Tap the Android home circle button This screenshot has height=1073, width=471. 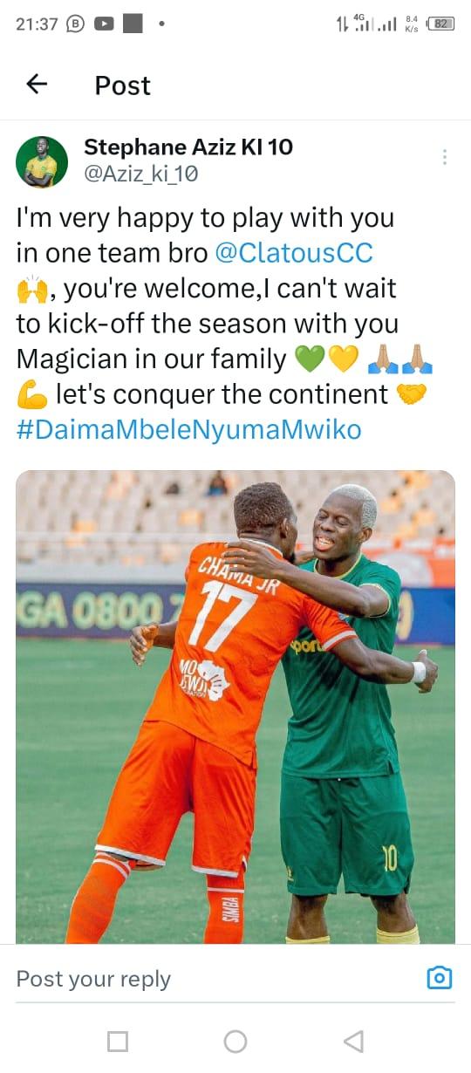[x=235, y=1041]
